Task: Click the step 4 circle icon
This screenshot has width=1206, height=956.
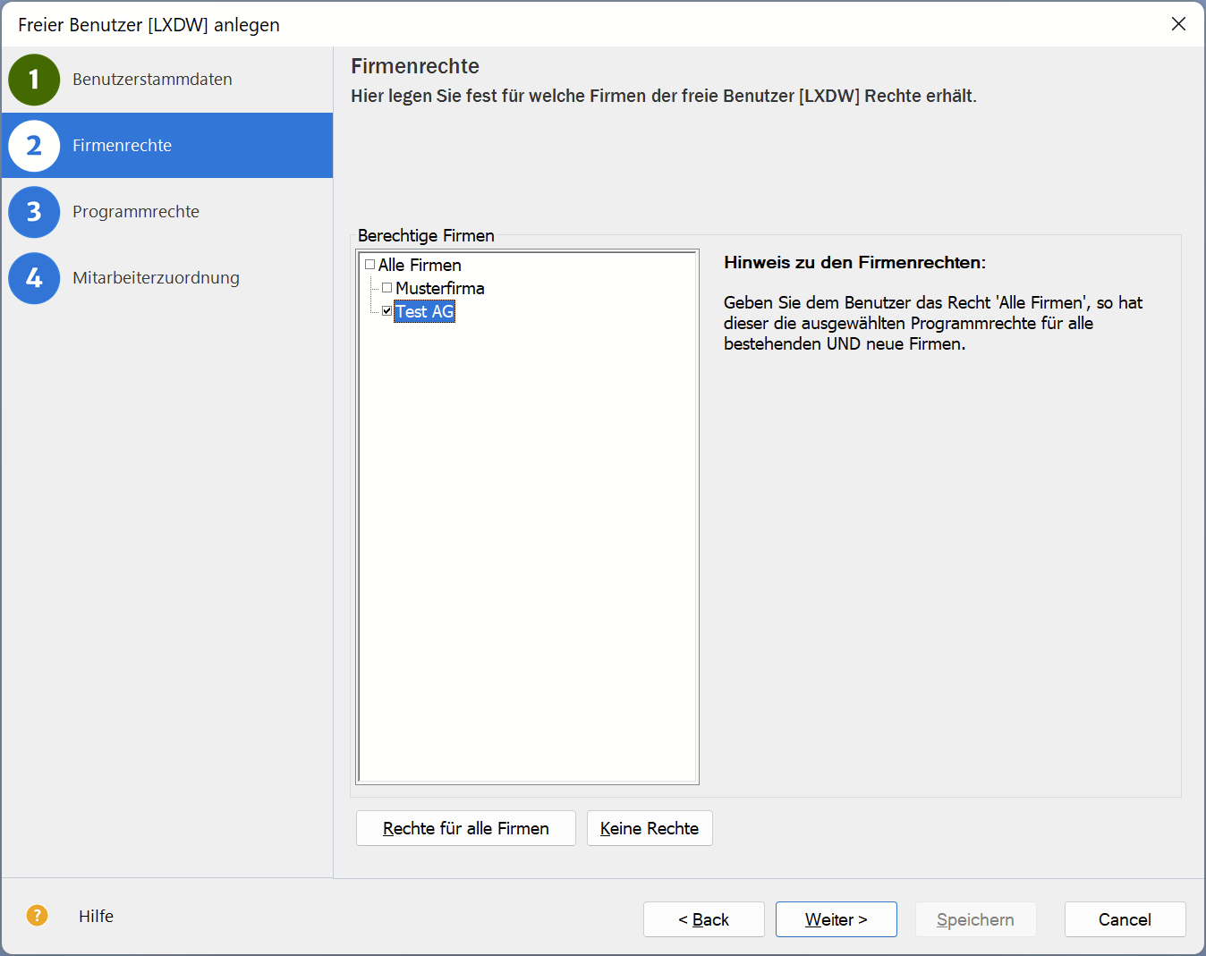Action: click(x=34, y=278)
